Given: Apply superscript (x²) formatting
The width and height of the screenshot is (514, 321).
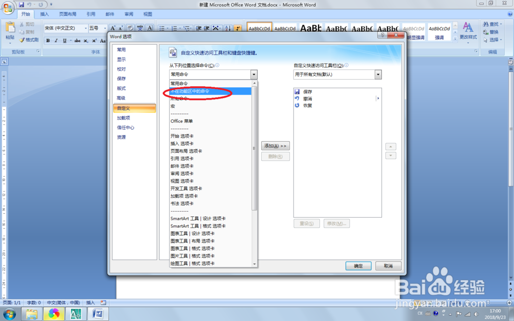Looking at the screenshot, I should point(94,41).
